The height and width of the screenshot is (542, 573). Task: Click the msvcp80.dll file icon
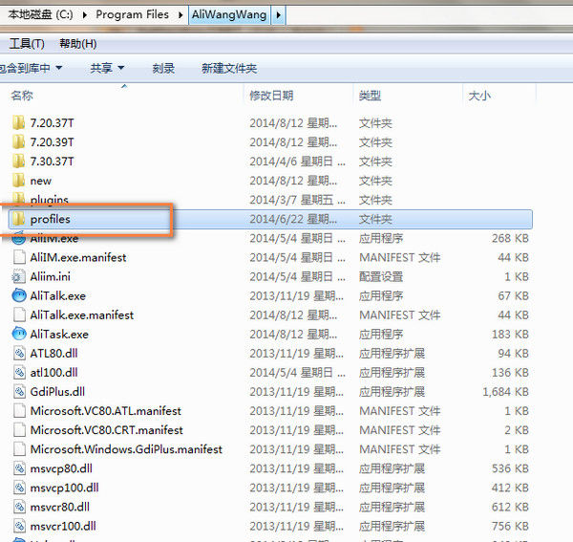[18, 468]
